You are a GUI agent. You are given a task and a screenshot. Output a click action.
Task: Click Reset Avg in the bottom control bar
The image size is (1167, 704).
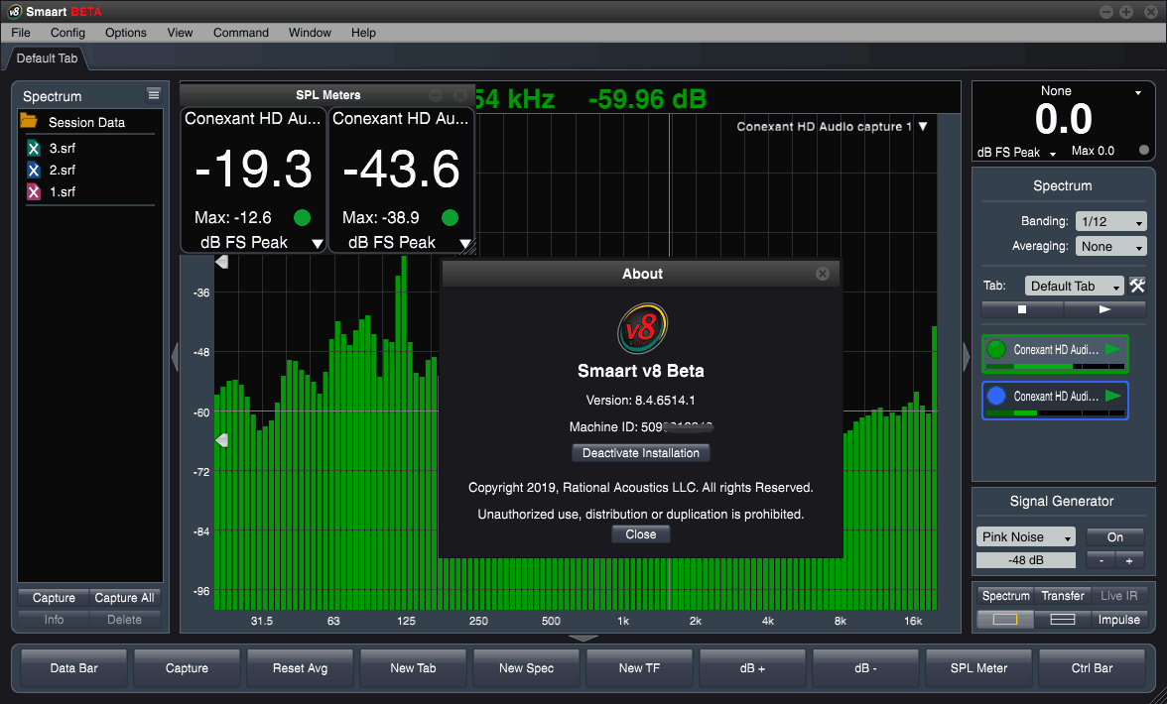pos(300,668)
